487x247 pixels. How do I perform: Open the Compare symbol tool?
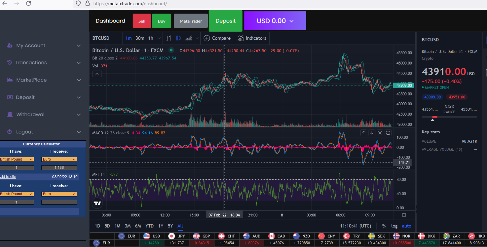coord(217,38)
